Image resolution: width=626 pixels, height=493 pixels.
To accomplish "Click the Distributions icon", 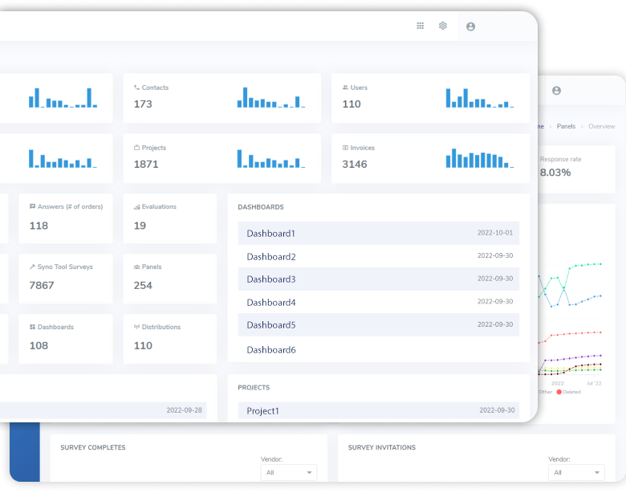I will coord(137,327).
